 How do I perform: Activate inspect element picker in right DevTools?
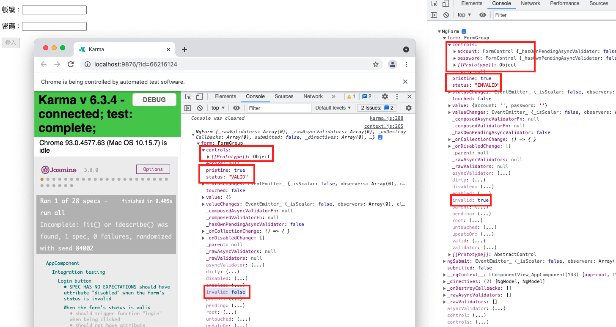click(x=434, y=3)
